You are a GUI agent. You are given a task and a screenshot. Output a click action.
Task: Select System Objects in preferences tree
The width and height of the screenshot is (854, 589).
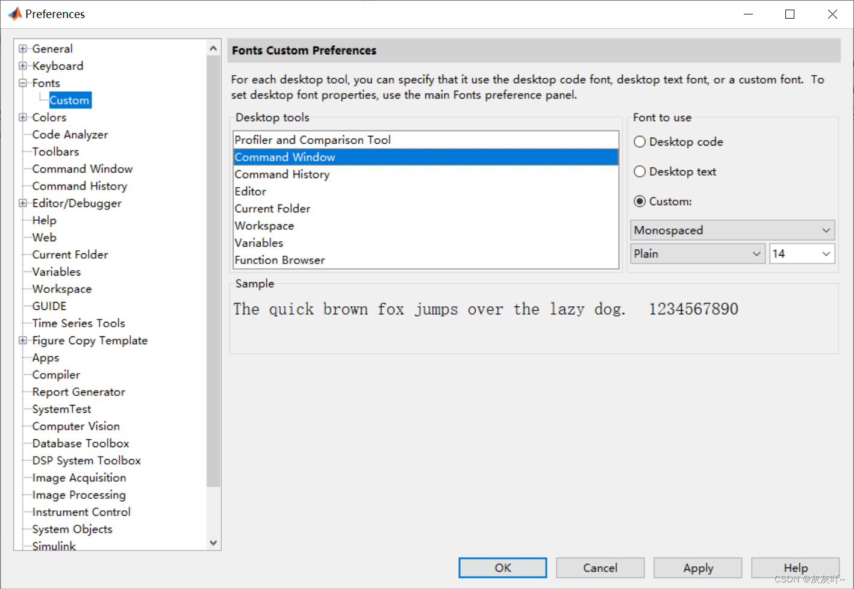point(72,529)
